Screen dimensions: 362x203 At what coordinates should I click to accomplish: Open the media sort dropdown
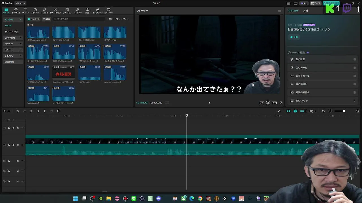tap(118, 19)
